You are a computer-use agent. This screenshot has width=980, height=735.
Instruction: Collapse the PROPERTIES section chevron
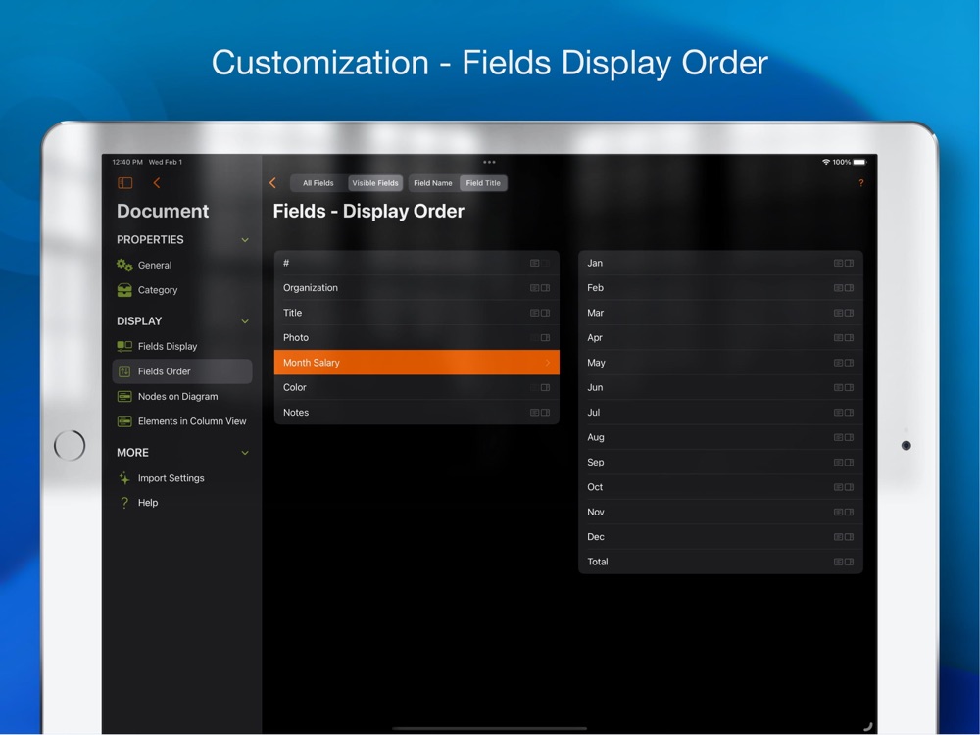(245, 240)
